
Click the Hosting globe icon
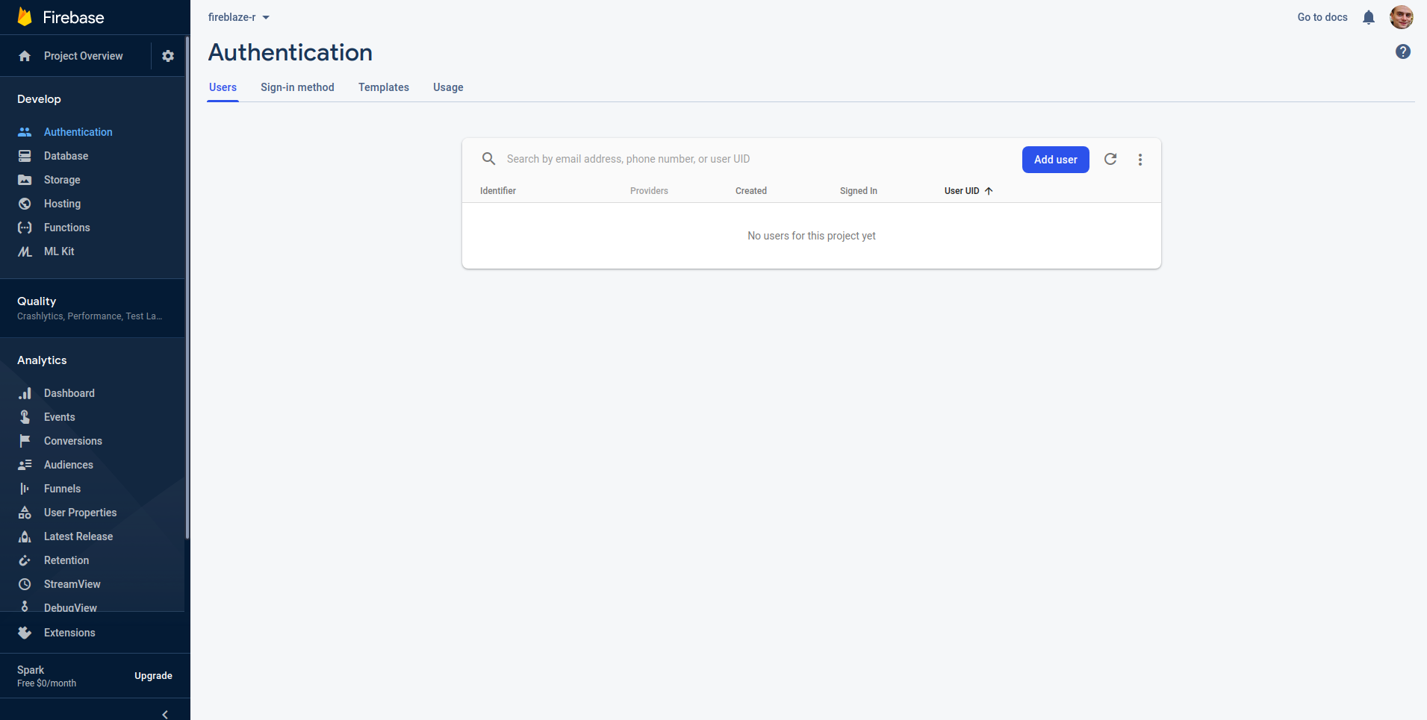(x=25, y=204)
